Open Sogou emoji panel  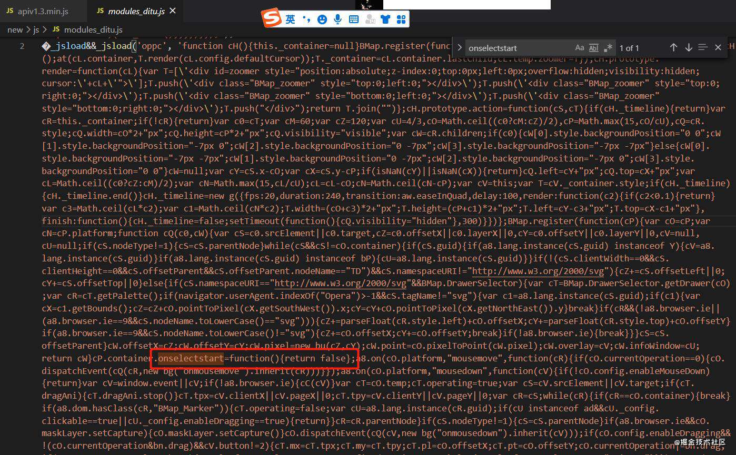(322, 19)
